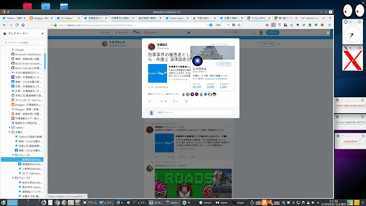Close the bookmarks sidebar with X

(42, 34)
